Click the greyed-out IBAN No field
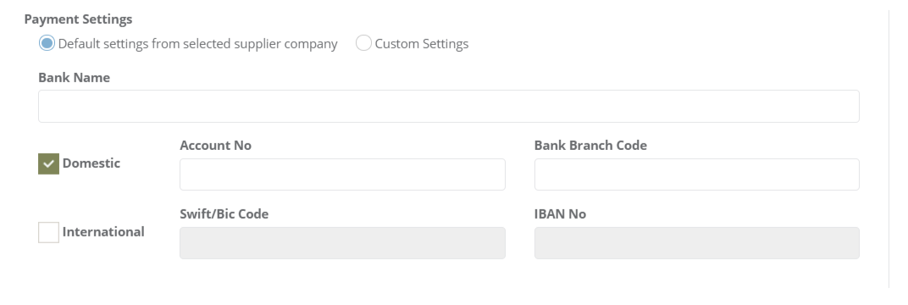This screenshot has height=305, width=908. click(696, 243)
